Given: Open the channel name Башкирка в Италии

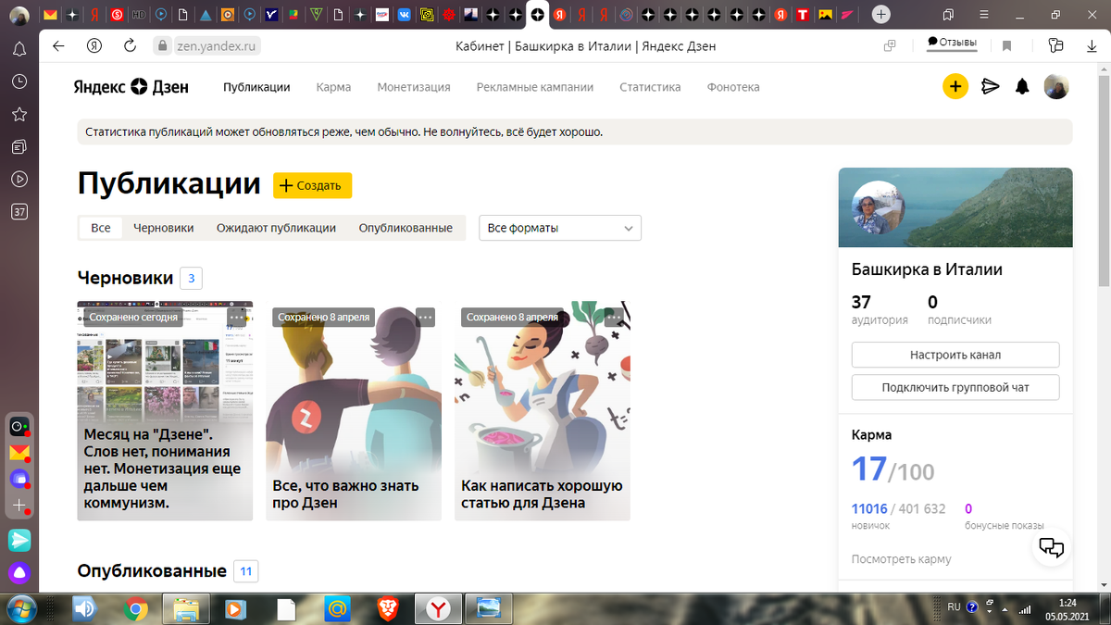Looking at the screenshot, I should pyautogui.click(x=927, y=269).
